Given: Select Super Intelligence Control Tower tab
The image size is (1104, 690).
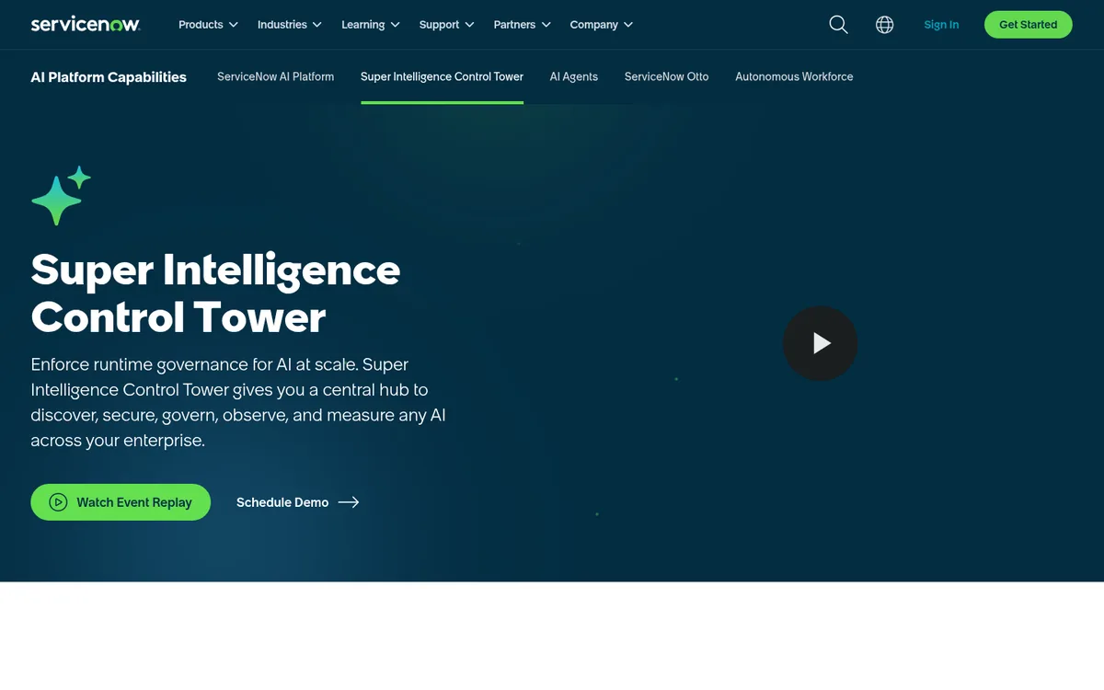Looking at the screenshot, I should (442, 77).
